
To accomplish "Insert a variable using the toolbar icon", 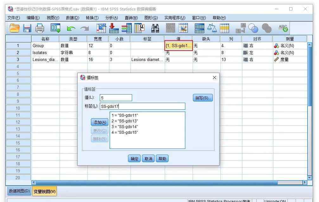I will point(183,28).
